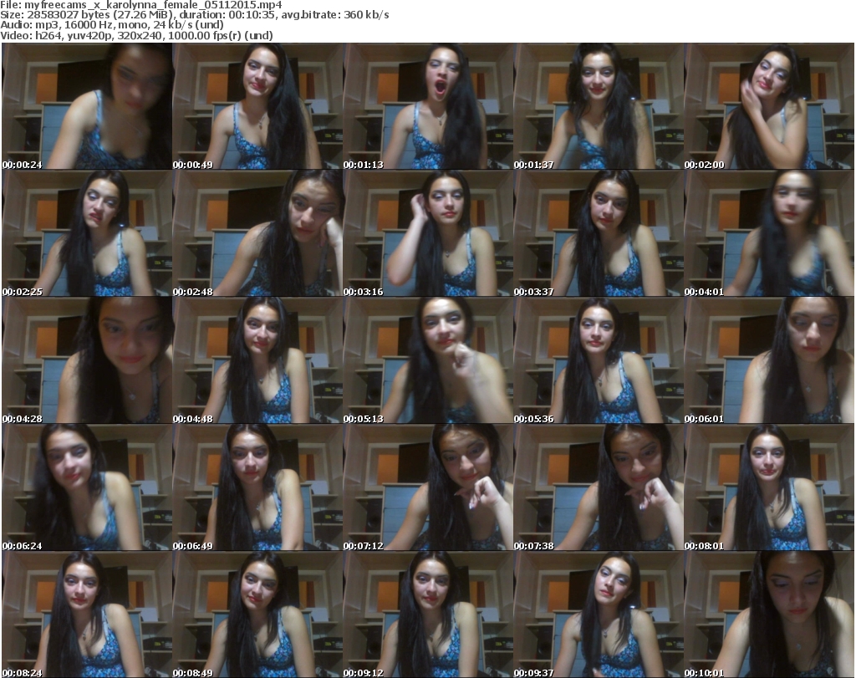This screenshot has height=678, width=856.
Task: Select the thumbnail stamped 00:01:13
Action: coord(428,106)
